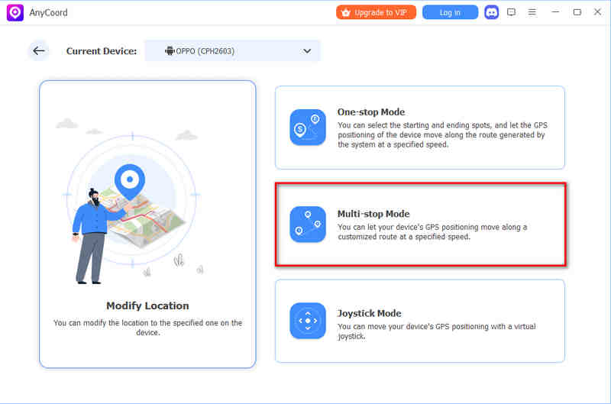Open the Discord community icon
This screenshot has height=404, width=611.
491,12
